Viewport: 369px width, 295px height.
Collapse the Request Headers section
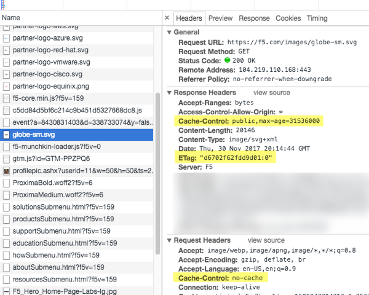169,240
